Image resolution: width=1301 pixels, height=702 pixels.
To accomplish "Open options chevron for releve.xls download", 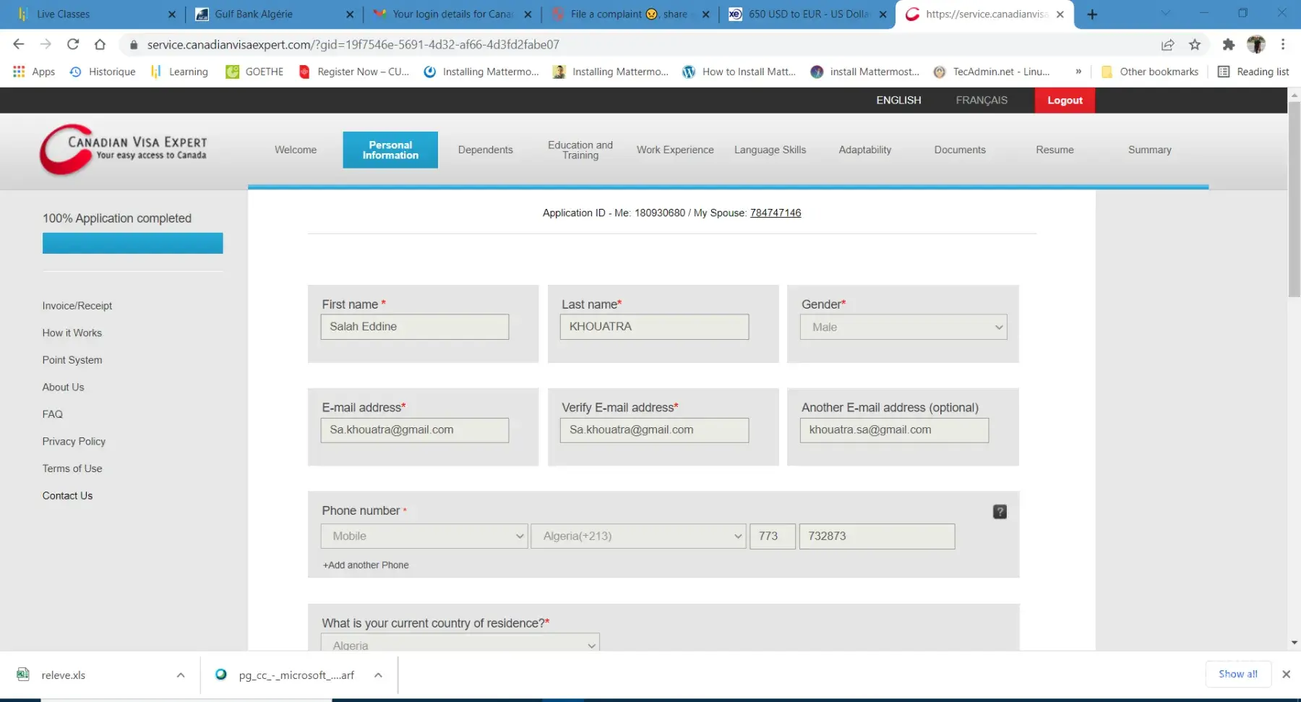I will coord(181,675).
